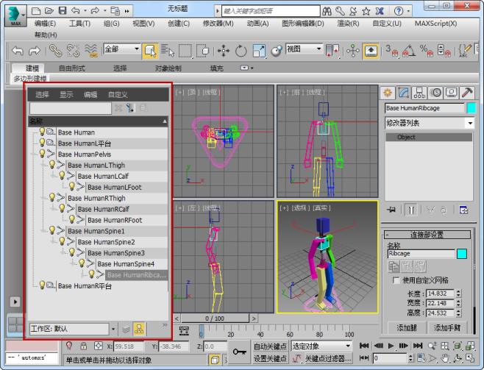Collapse the Base HumanLThigh tree node
Image resolution: width=484 pixels, height=370 pixels.
(x=44, y=165)
